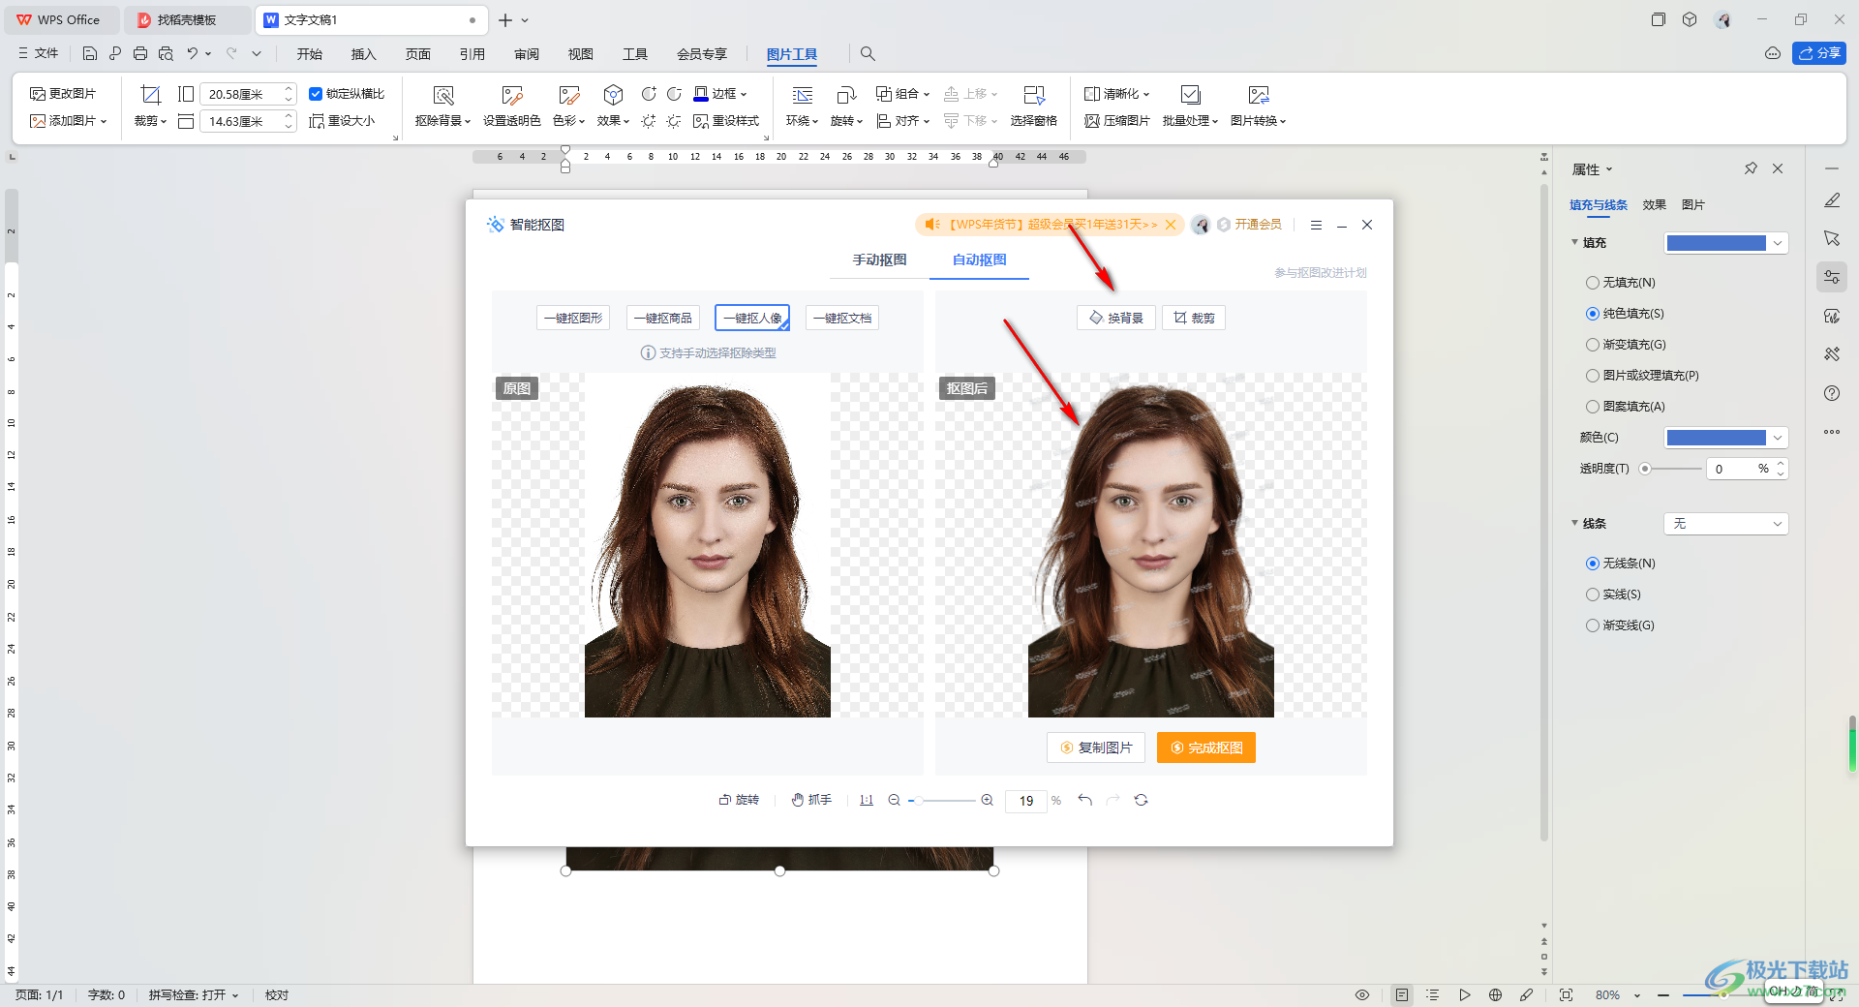Click the help question icon in right sidebar
The height and width of the screenshot is (1007, 1859).
[1832, 393]
